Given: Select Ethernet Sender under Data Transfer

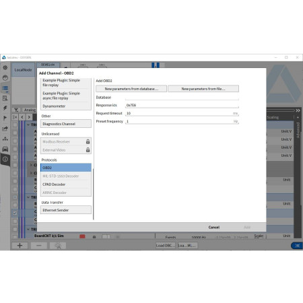Looking at the screenshot, I should click(66, 210).
